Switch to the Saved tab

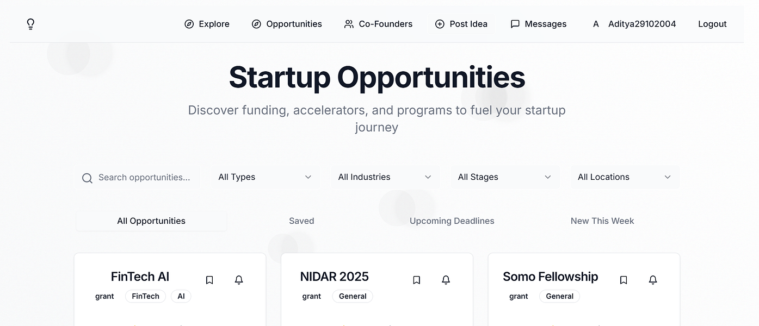[x=301, y=221]
